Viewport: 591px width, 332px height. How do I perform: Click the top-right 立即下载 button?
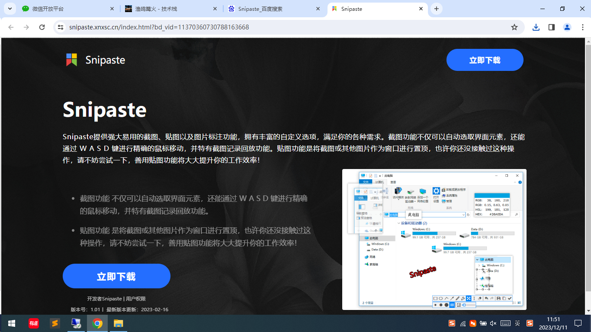pyautogui.click(x=485, y=60)
